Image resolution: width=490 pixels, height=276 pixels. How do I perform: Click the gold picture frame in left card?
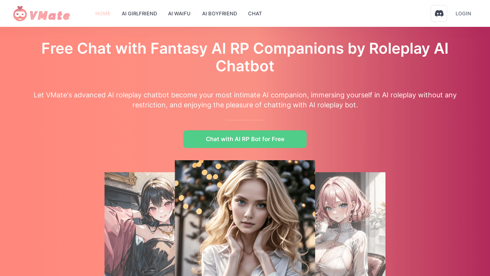tap(121, 179)
